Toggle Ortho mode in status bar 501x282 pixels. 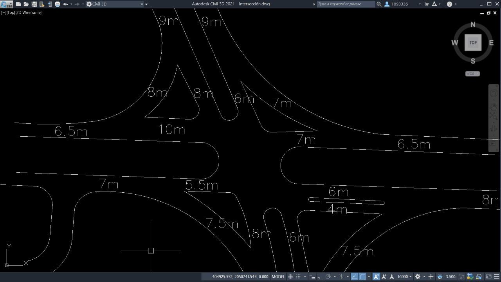(320, 277)
